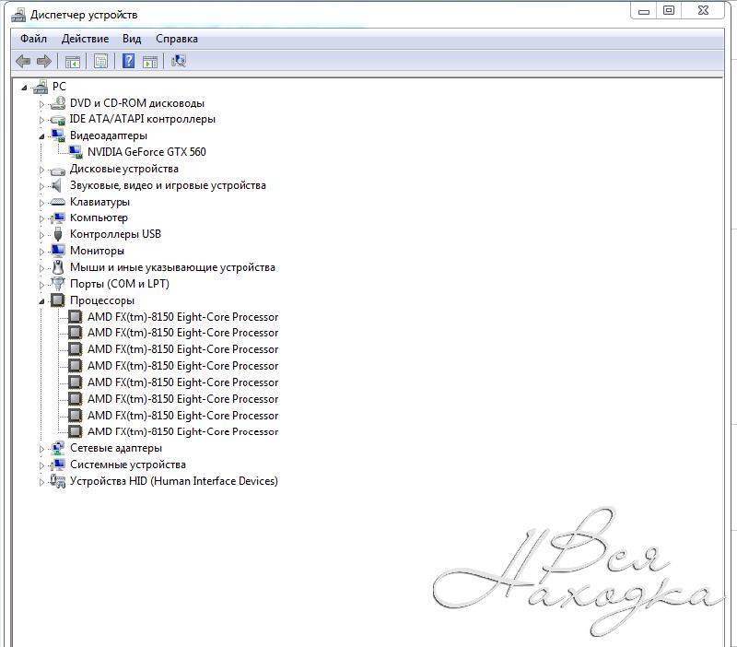Select the Клавиатуры category label
This screenshot has height=647, width=737.
(99, 202)
